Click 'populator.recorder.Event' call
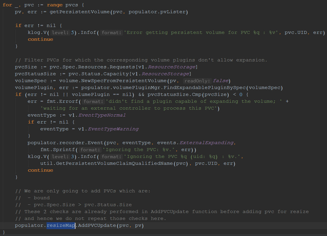Viewport: 327px width, 236px height. pyautogui.click(x=66, y=143)
